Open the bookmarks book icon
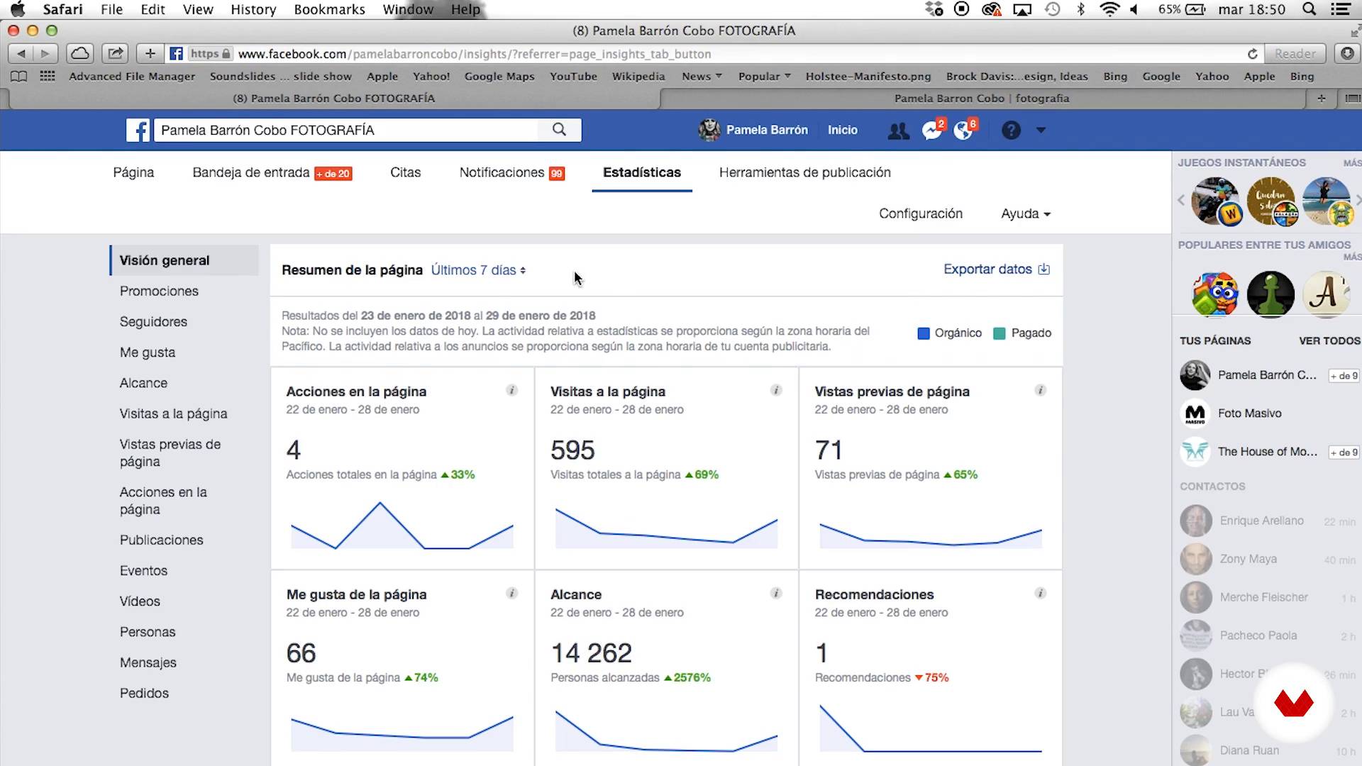 point(19,77)
